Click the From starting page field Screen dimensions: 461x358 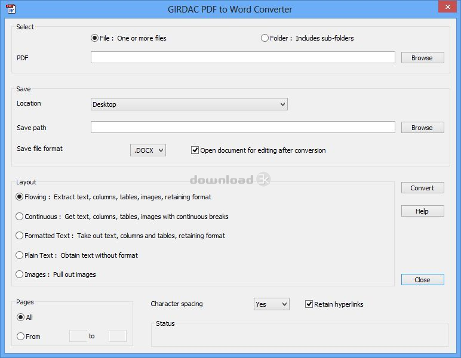tap(78, 336)
